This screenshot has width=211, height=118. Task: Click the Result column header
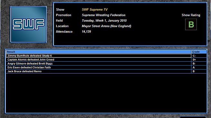99,52
